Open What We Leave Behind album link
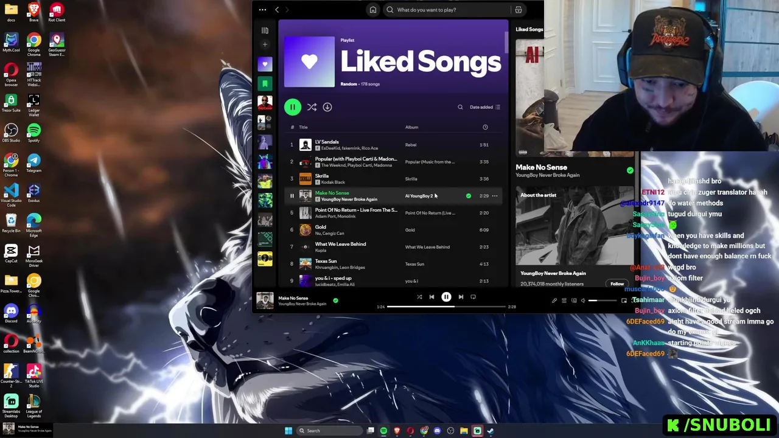 [427, 247]
